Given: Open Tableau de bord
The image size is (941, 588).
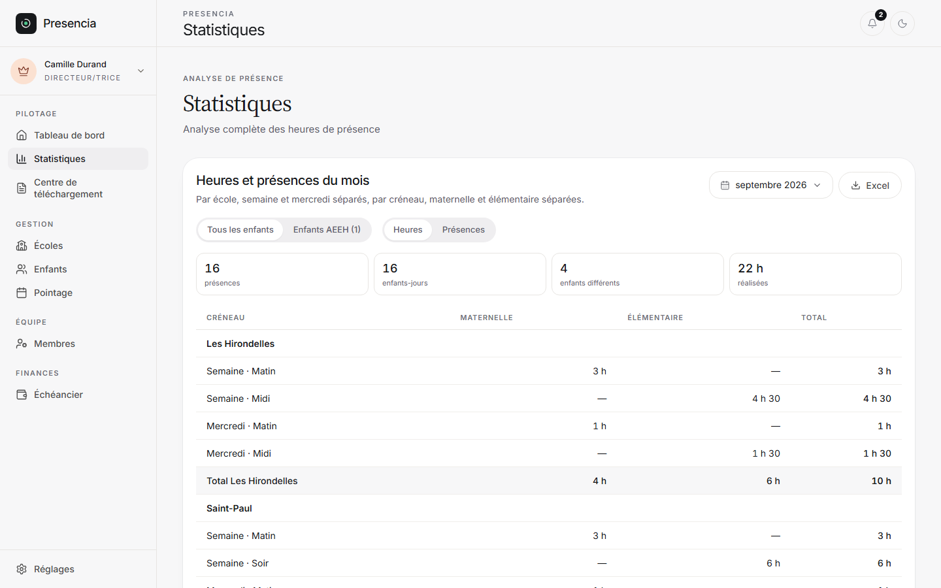Looking at the screenshot, I should [78, 135].
